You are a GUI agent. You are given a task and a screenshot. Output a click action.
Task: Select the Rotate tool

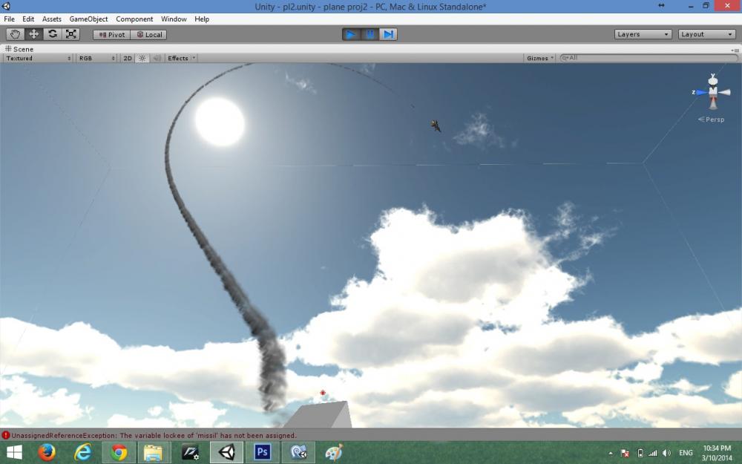(52, 34)
